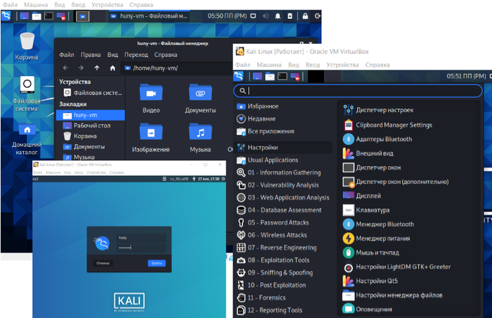This screenshot has width=492, height=318.
Task: Open 09 - Sniffing & Spoofing category
Action: click(283, 273)
